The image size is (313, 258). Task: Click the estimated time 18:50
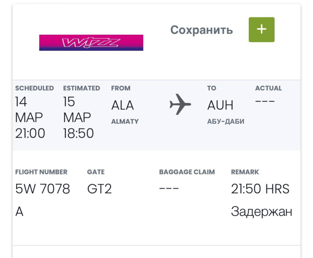pyautogui.click(x=78, y=133)
